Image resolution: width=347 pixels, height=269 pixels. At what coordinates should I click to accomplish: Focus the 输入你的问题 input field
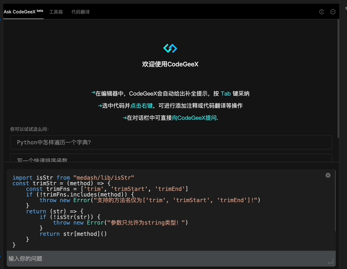[x=171, y=258]
